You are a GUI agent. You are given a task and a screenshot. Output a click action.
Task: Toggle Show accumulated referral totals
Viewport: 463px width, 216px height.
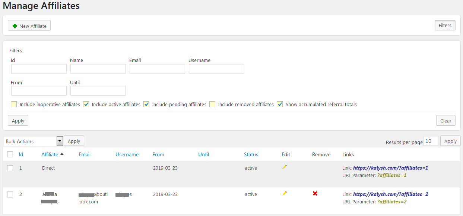coord(280,105)
